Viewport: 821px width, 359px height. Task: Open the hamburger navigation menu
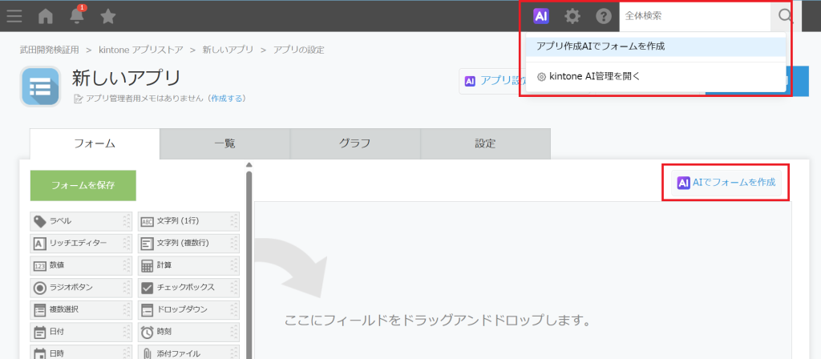coord(14,17)
